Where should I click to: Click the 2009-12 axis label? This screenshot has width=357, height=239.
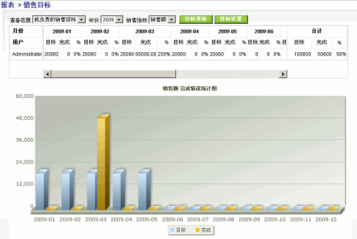[x=326, y=220]
